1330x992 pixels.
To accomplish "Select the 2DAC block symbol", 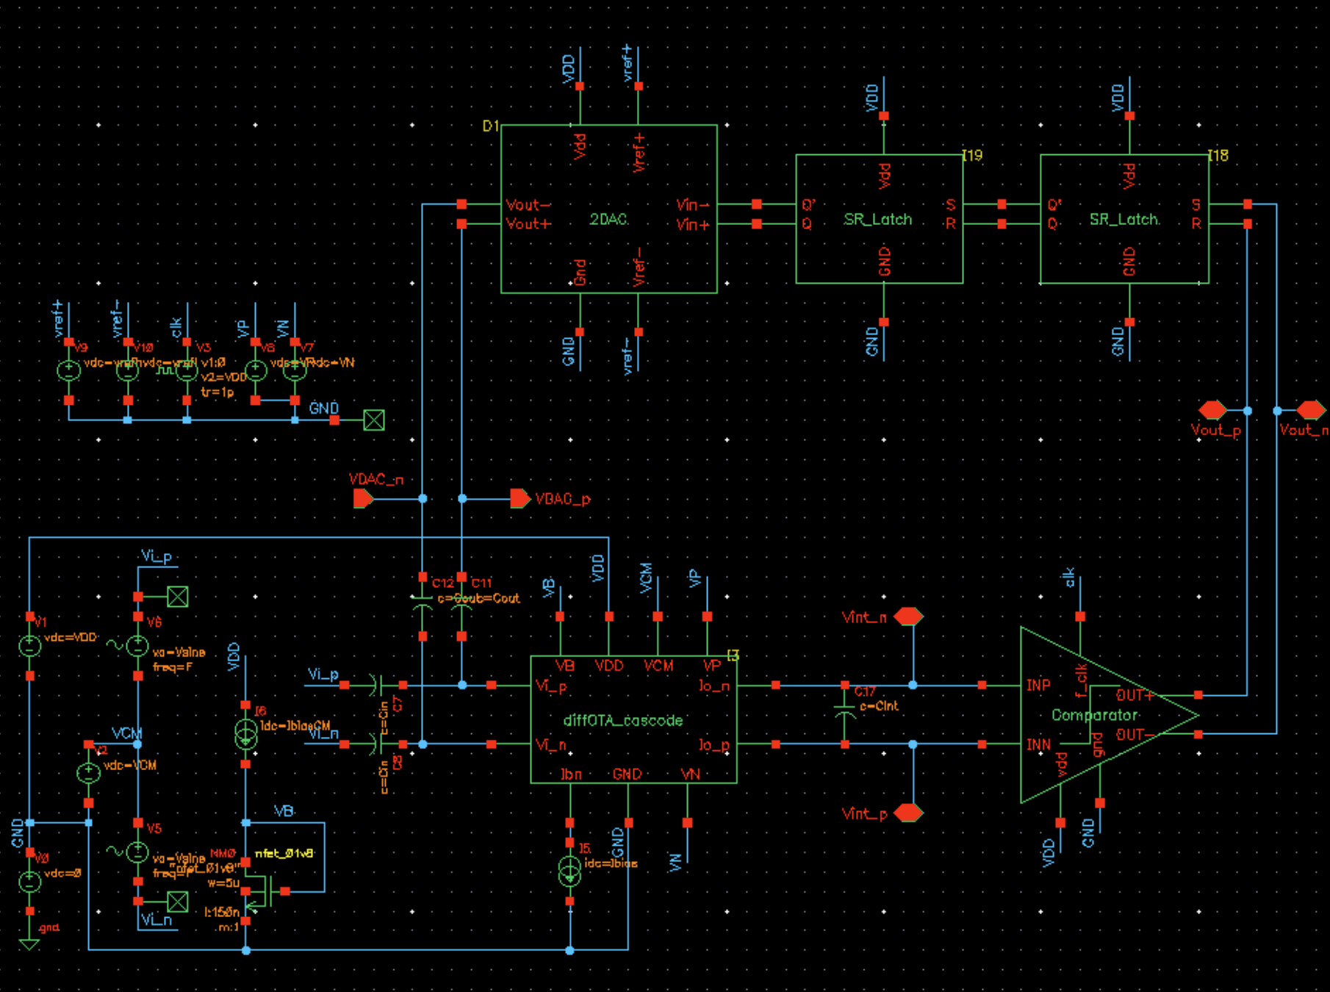I will 608,209.
